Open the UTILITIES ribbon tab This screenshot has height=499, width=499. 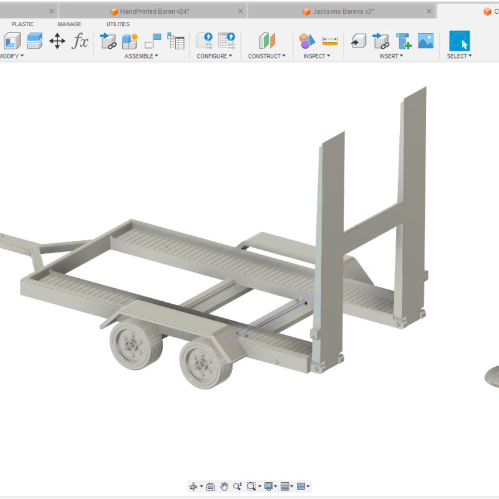(x=117, y=24)
